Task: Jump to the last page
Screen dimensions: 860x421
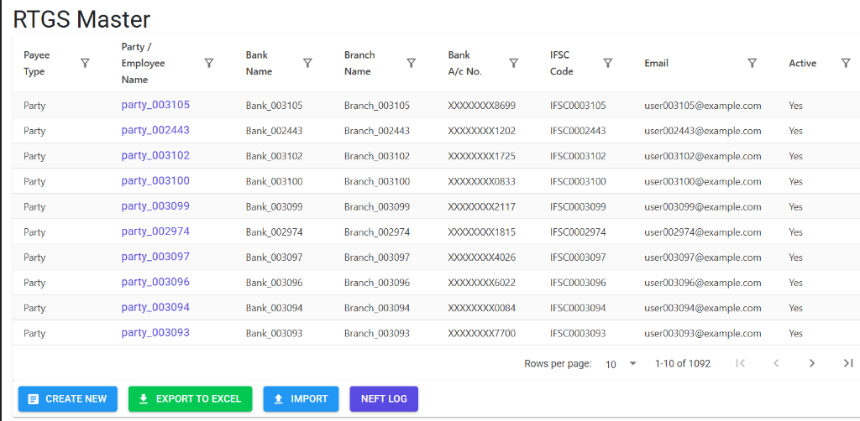Action: [x=848, y=363]
